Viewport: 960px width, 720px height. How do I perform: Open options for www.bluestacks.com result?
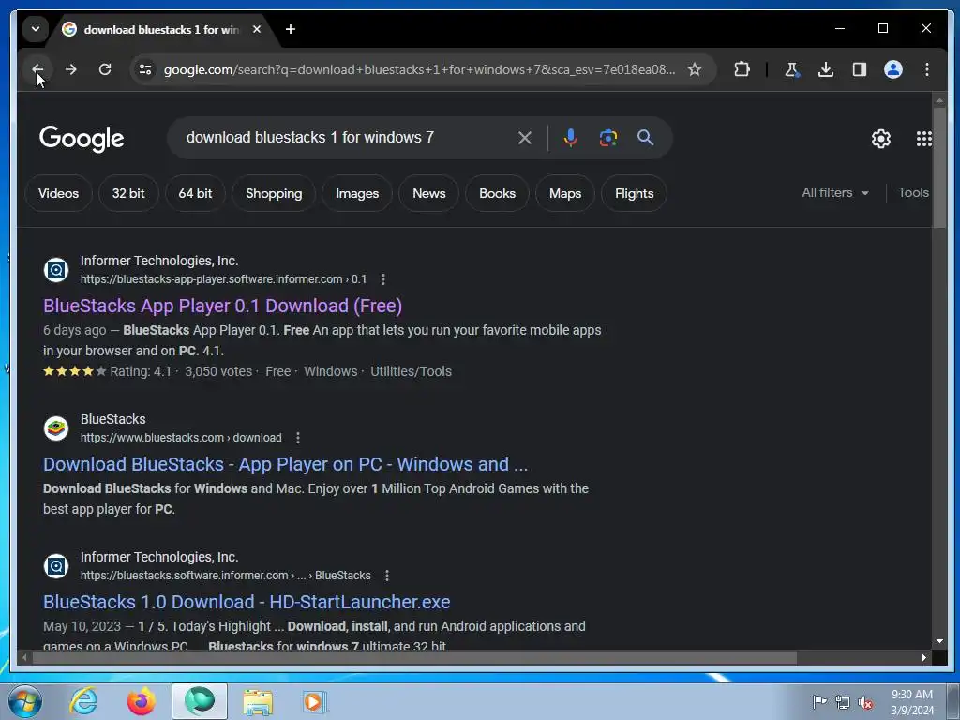pos(298,438)
